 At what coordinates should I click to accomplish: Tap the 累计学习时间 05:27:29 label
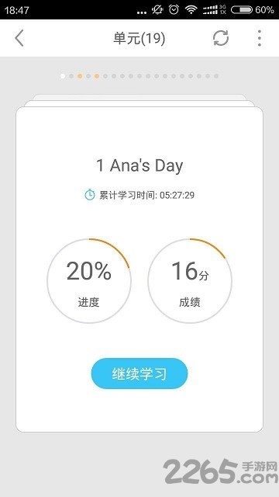point(146,195)
